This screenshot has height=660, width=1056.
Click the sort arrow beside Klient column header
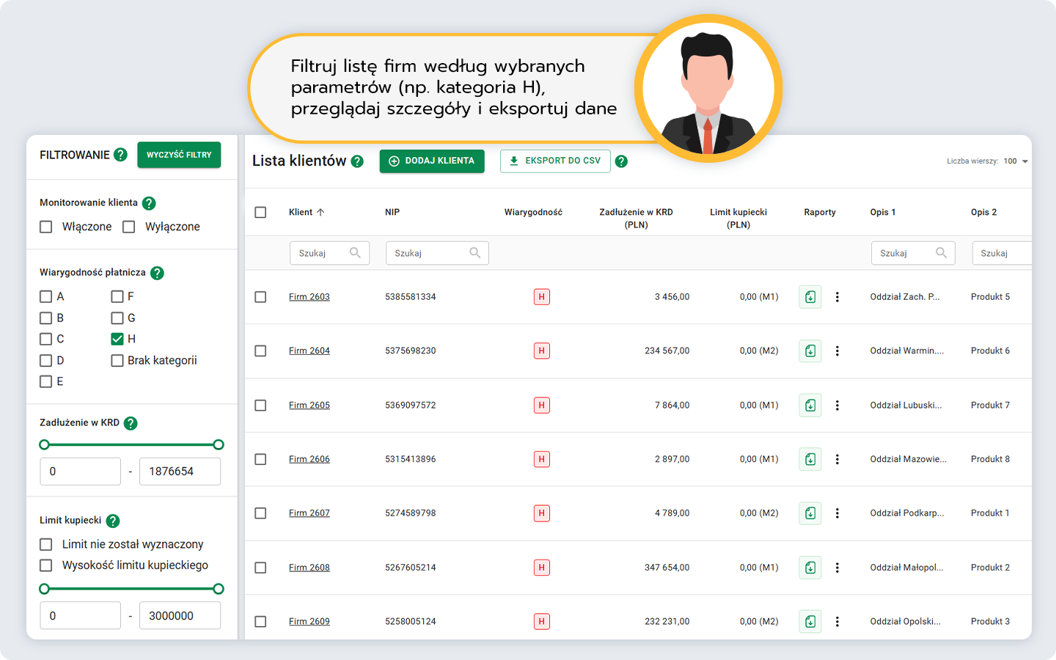click(320, 213)
